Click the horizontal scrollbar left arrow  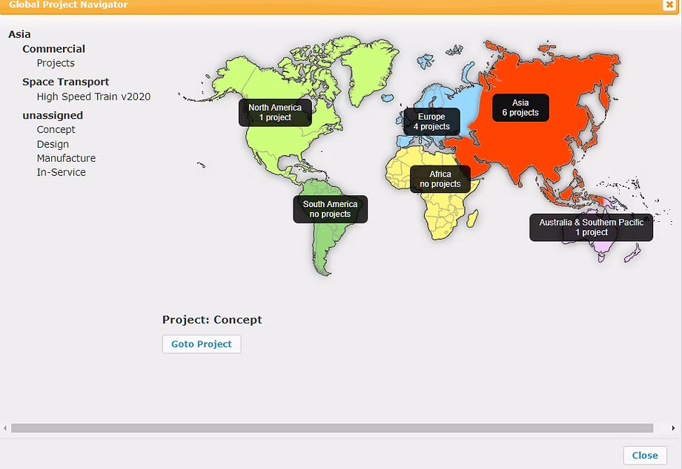[x=4, y=428]
